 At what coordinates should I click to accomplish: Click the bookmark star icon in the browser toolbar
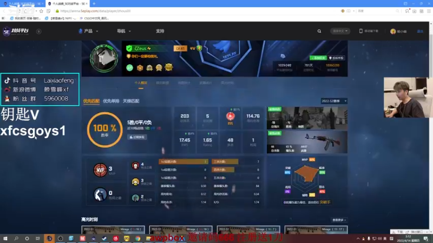click(x=41, y=11)
